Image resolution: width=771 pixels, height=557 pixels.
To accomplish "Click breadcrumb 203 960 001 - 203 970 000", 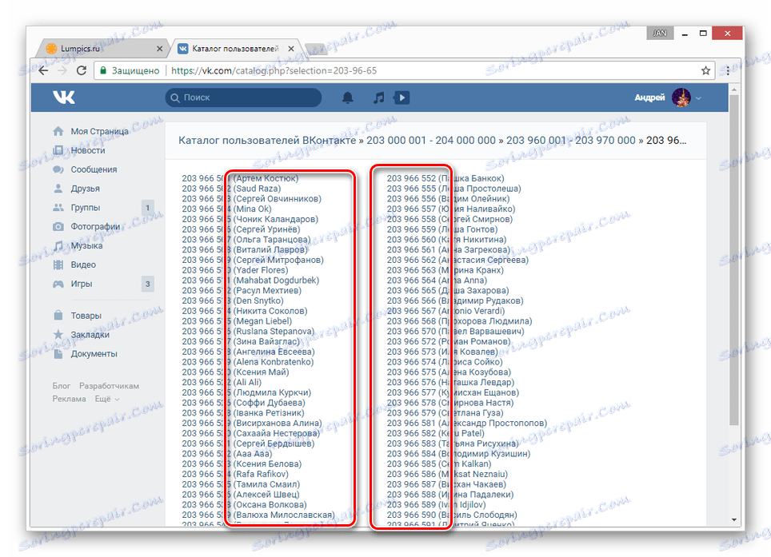I will [571, 141].
